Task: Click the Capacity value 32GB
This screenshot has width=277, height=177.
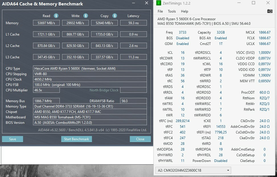Action: (x=221, y=32)
